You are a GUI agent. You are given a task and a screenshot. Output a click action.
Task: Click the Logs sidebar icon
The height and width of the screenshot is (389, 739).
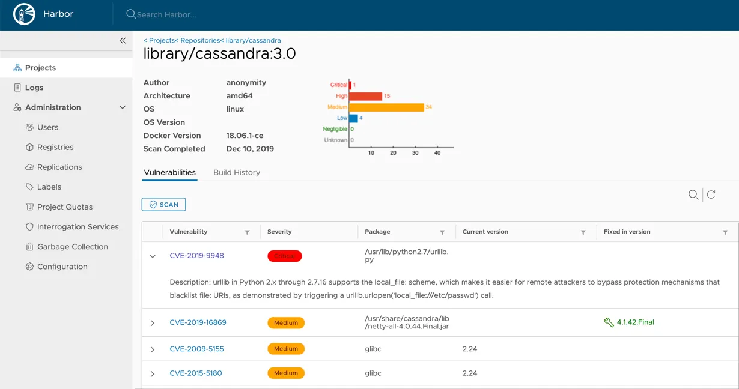[x=17, y=88]
